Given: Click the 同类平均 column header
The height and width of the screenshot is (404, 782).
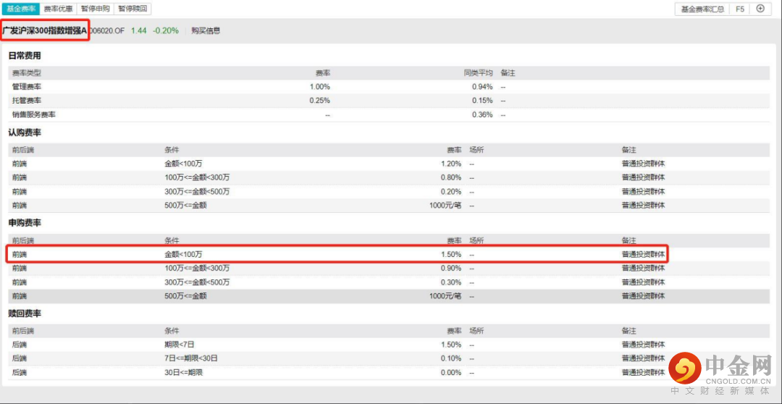Looking at the screenshot, I should pyautogui.click(x=478, y=73).
